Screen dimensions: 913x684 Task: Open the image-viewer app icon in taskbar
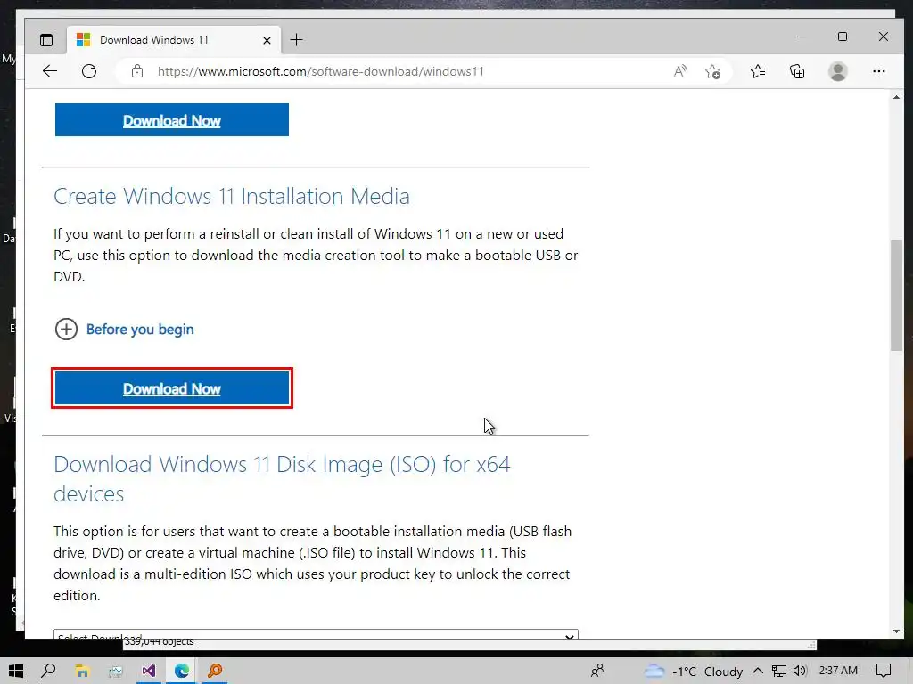coord(115,671)
